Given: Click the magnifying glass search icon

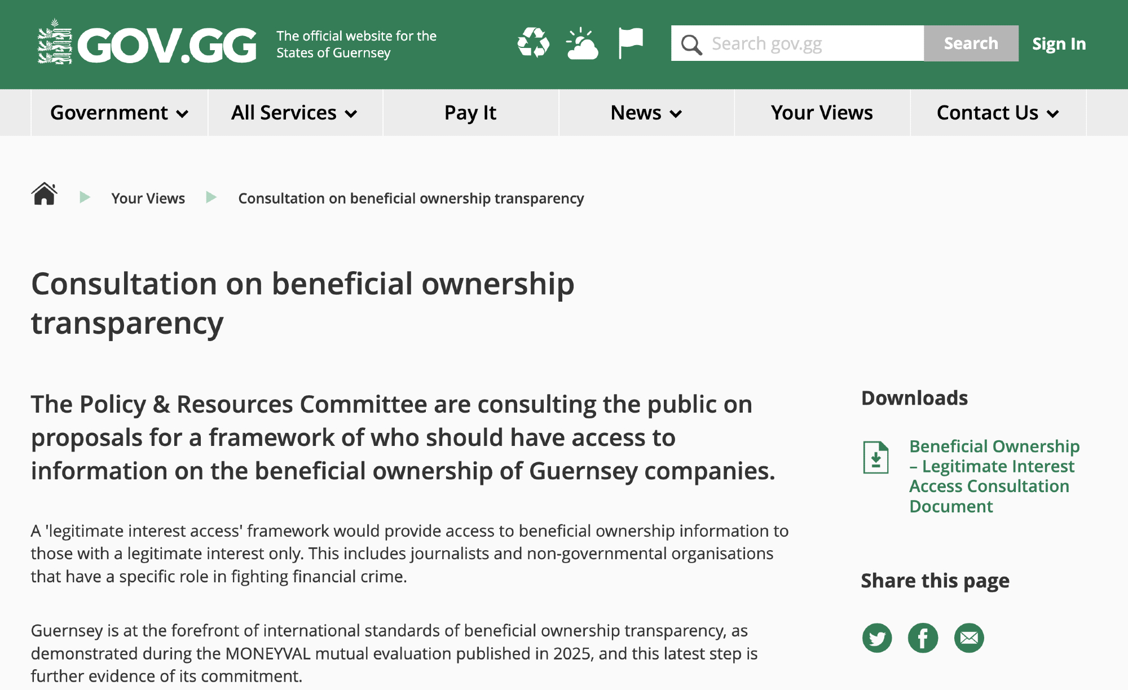Looking at the screenshot, I should (691, 44).
